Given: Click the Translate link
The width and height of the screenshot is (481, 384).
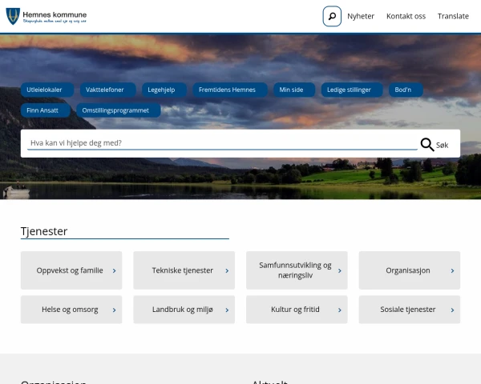Looking at the screenshot, I should pos(453,16).
